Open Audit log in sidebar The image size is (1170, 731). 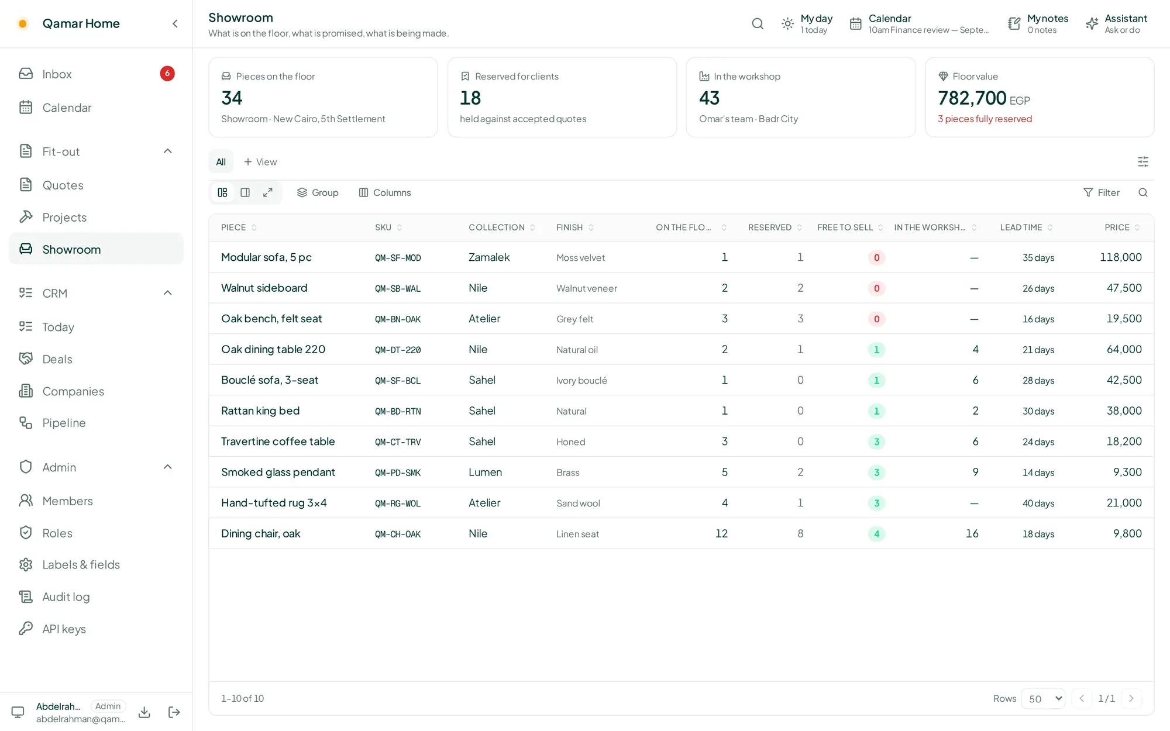point(96,596)
